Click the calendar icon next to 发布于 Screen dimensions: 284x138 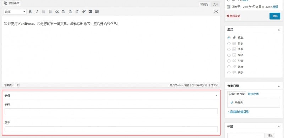pyautogui.click(x=229, y=7)
